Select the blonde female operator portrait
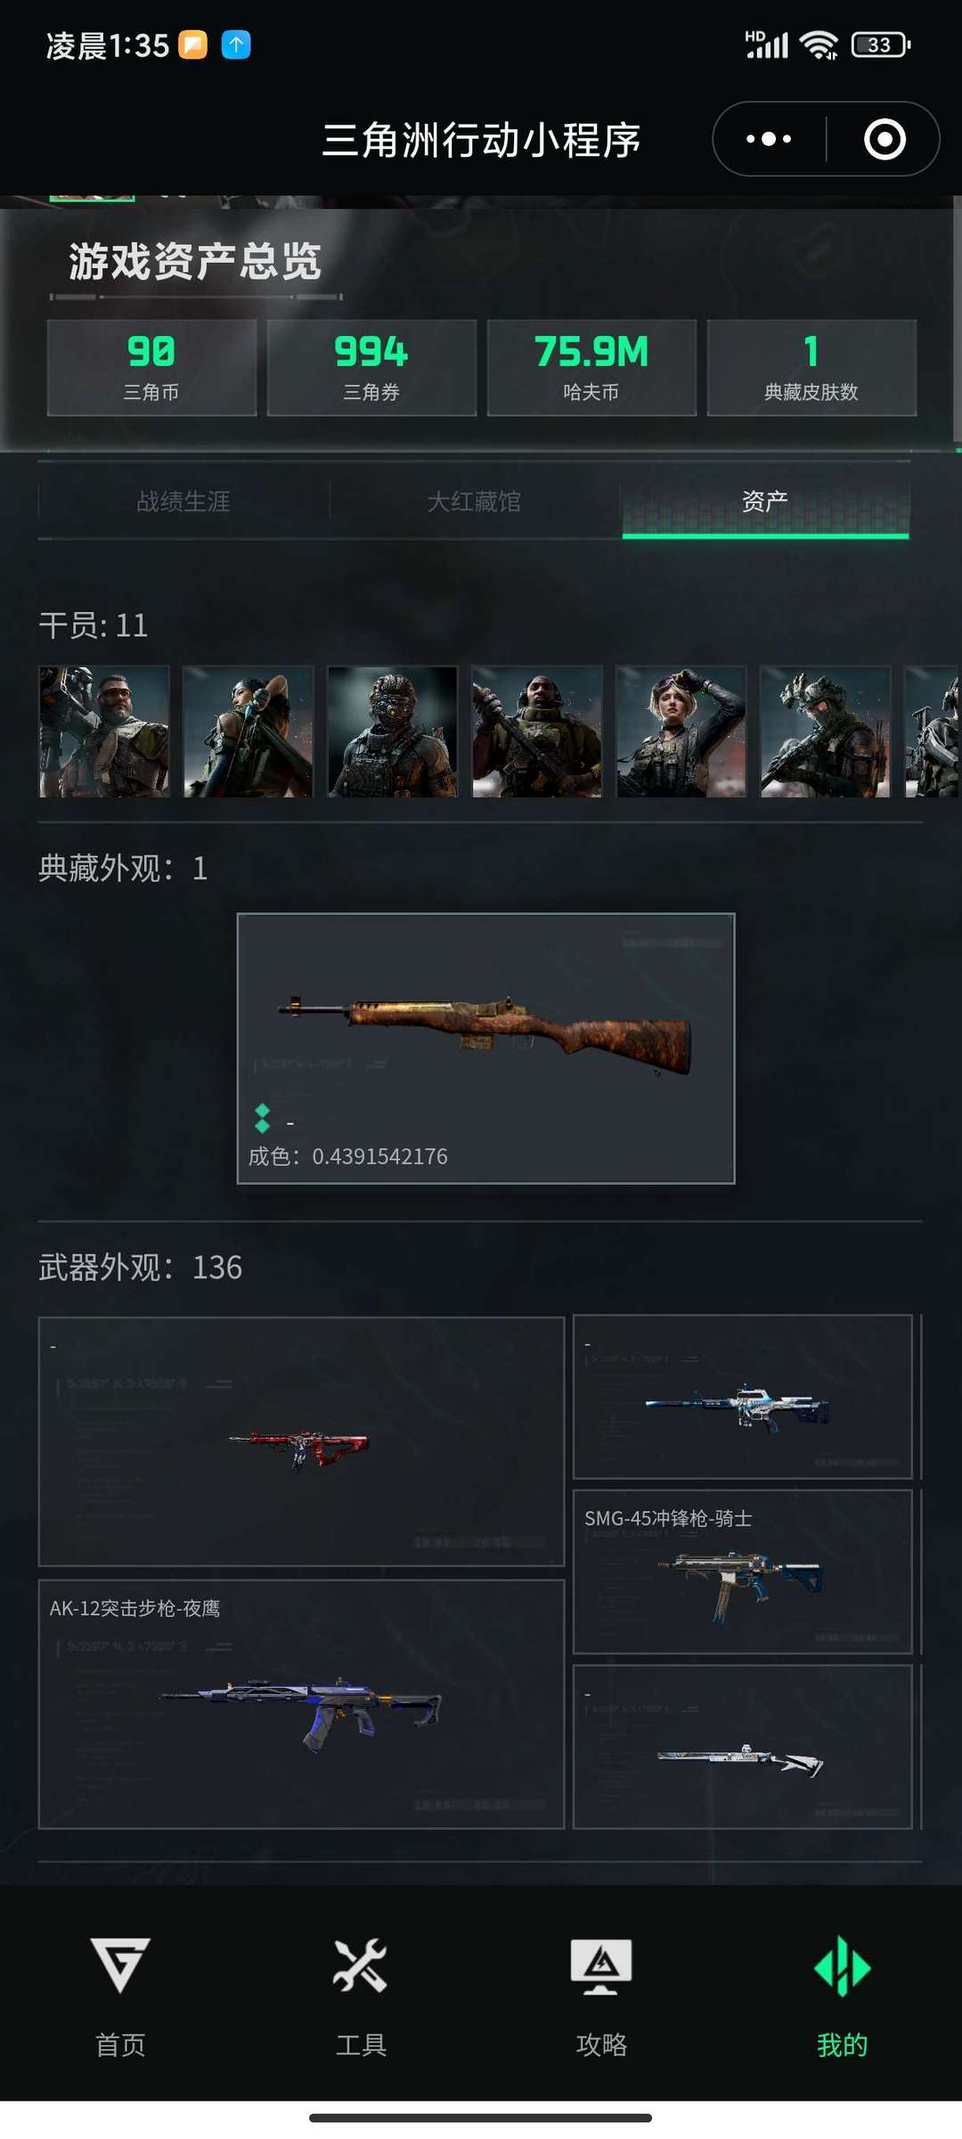The width and height of the screenshot is (962, 2139). (x=681, y=731)
